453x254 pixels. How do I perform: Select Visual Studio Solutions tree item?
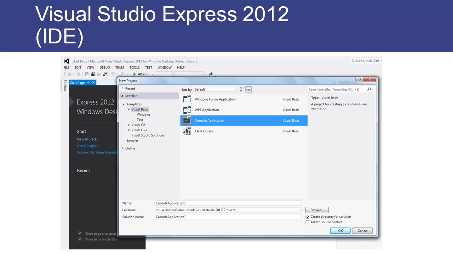coord(148,135)
